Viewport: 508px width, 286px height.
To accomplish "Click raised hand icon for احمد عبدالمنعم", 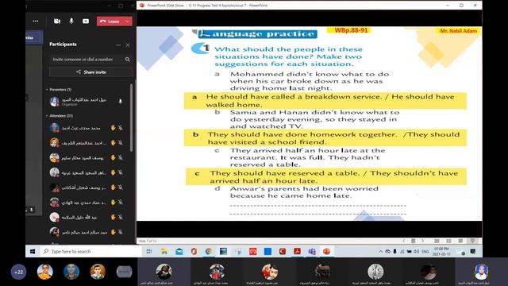I will pos(113,143).
